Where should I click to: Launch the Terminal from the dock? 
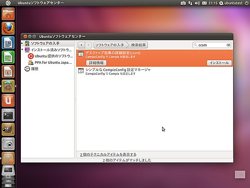[x=8, y=115]
